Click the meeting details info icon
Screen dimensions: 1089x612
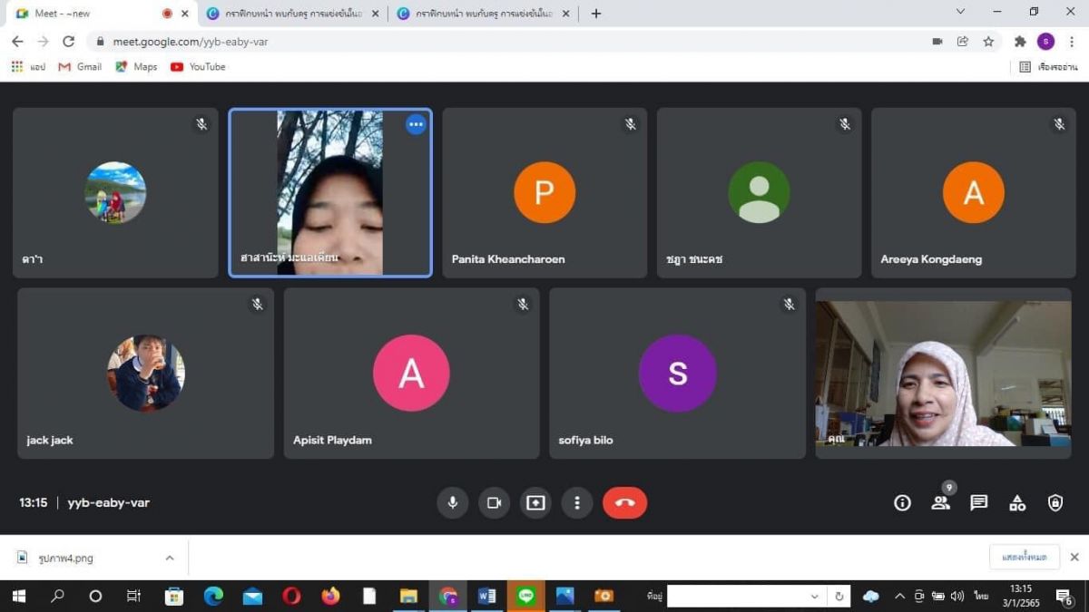(x=902, y=502)
